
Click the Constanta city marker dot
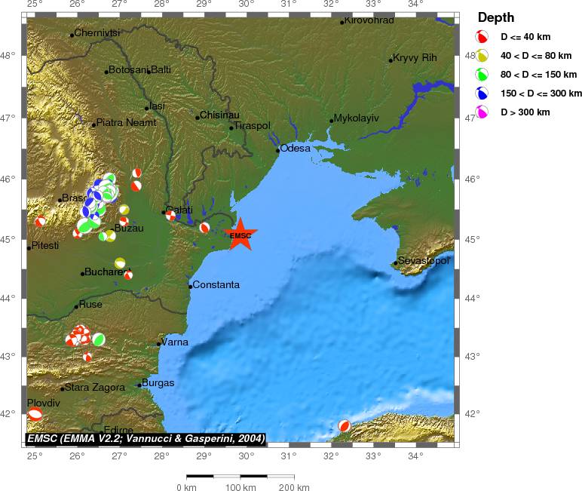pyautogui.click(x=191, y=287)
